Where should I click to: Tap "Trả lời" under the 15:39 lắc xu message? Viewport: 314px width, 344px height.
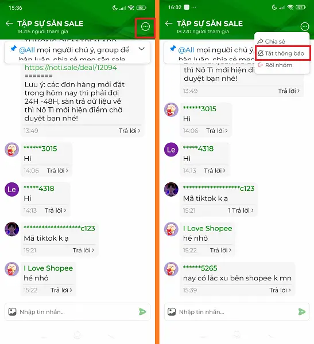(280, 290)
